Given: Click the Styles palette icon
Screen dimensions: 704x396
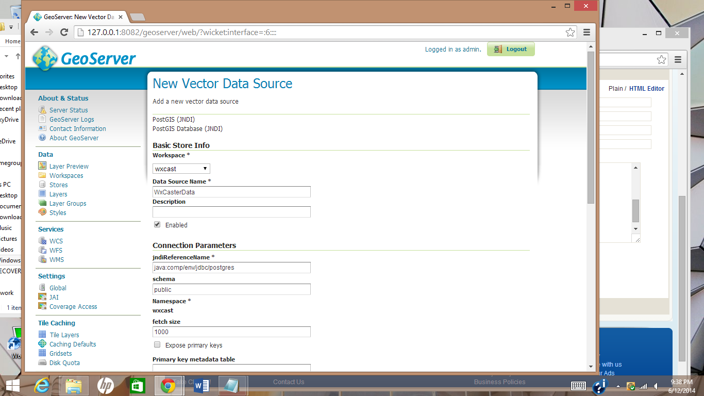Looking at the screenshot, I should pyautogui.click(x=42, y=212).
